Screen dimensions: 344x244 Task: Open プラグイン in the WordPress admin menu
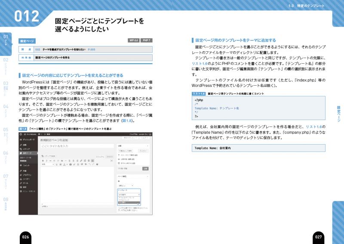pyautogui.click(x=26, y=175)
